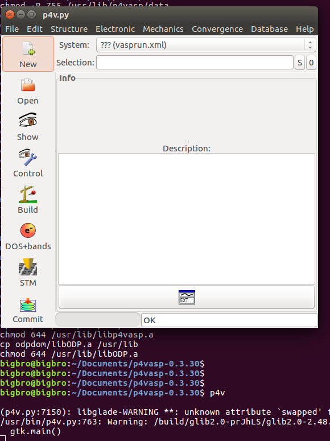
Task: Open the Structure menu
Action: (x=69, y=29)
